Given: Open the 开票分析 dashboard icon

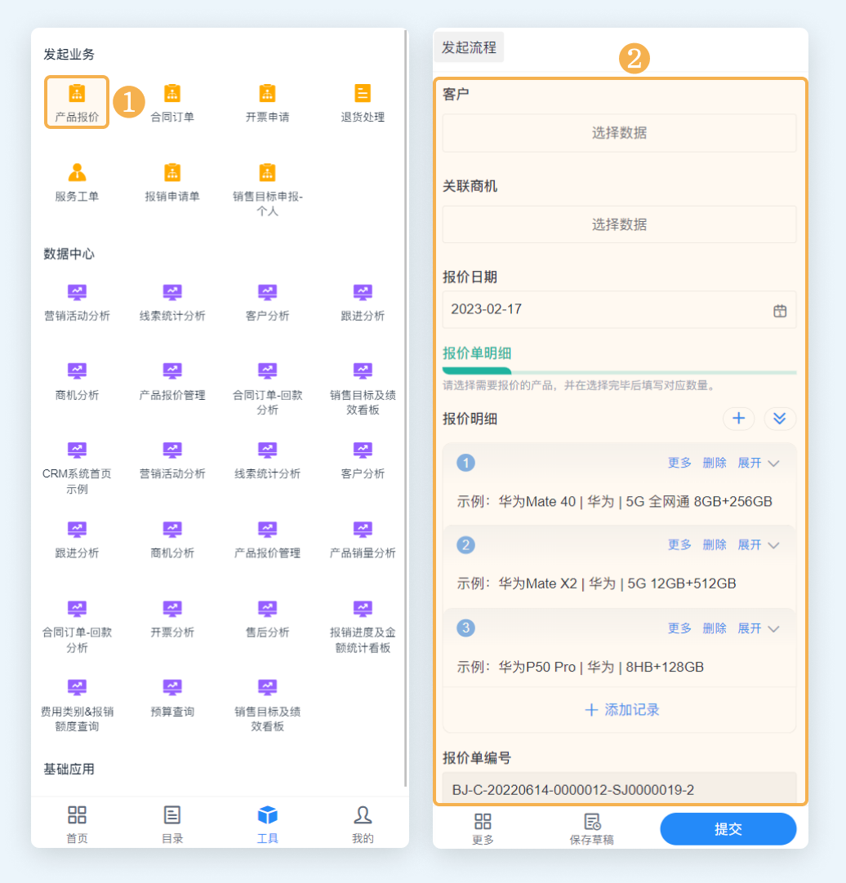Looking at the screenshot, I should [172, 619].
